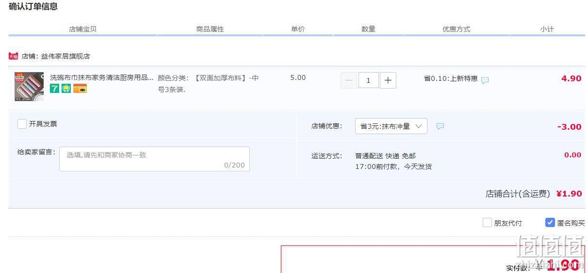This screenshot has height=273, width=588.
Task: Click the 优惠方式 column header
Action: [456, 29]
